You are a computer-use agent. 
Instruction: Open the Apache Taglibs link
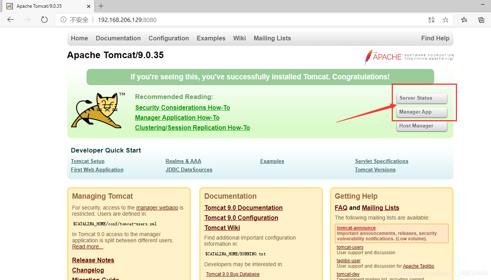pos(418,266)
